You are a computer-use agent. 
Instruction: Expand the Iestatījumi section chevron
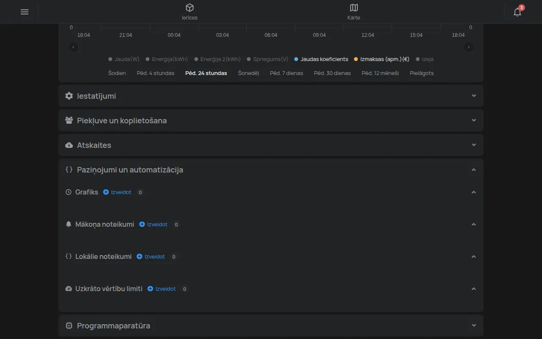(474, 96)
